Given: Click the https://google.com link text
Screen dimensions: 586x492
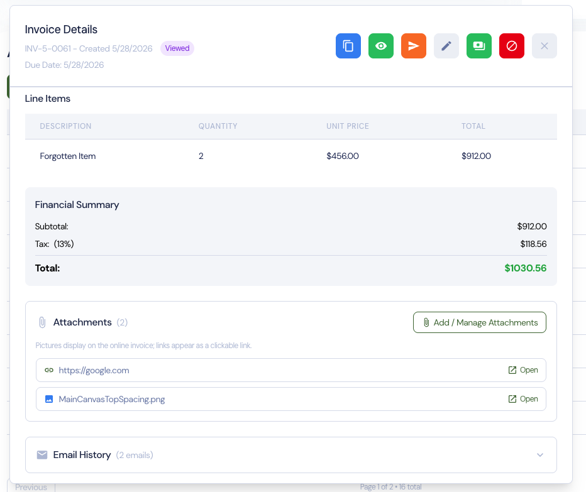Looking at the screenshot, I should tap(94, 370).
